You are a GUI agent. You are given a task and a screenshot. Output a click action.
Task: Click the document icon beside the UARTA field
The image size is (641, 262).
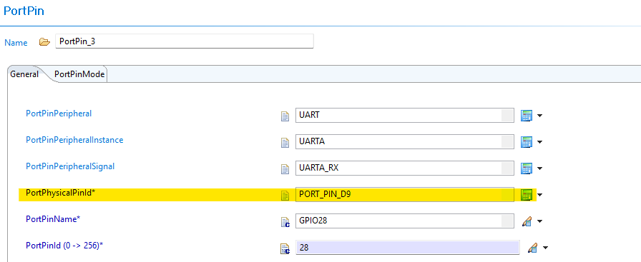pos(285,143)
